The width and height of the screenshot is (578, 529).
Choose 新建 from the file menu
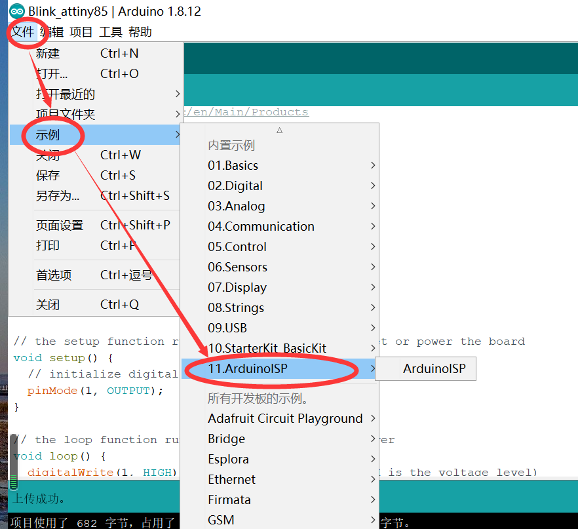(x=96, y=54)
